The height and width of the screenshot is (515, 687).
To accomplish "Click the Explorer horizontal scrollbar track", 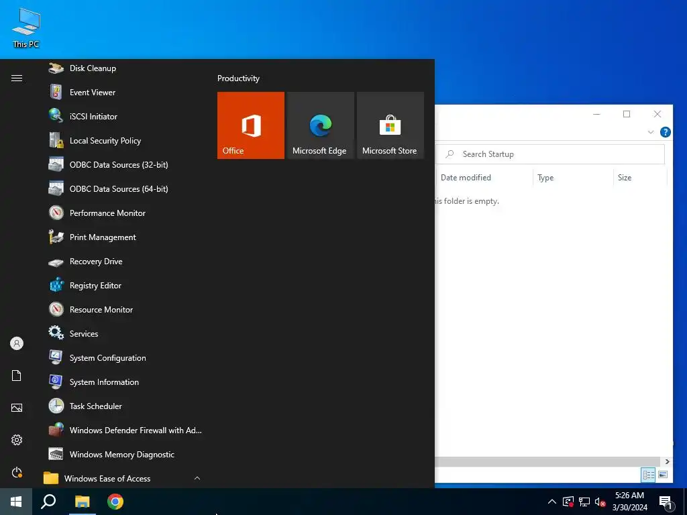I will click(547, 461).
